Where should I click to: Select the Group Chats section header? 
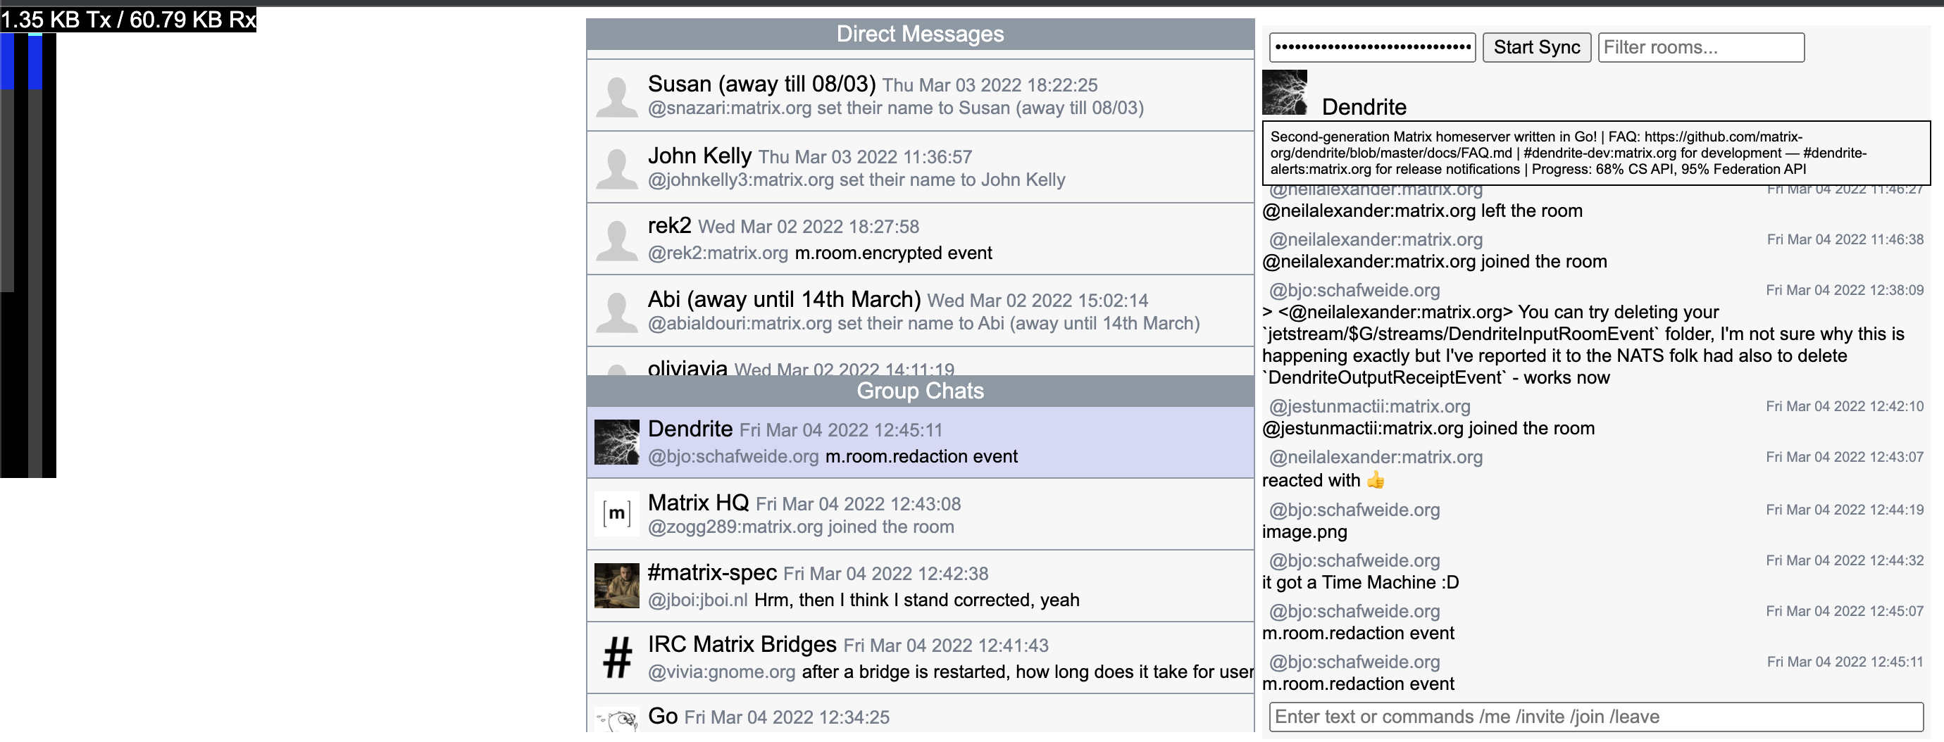(x=919, y=391)
